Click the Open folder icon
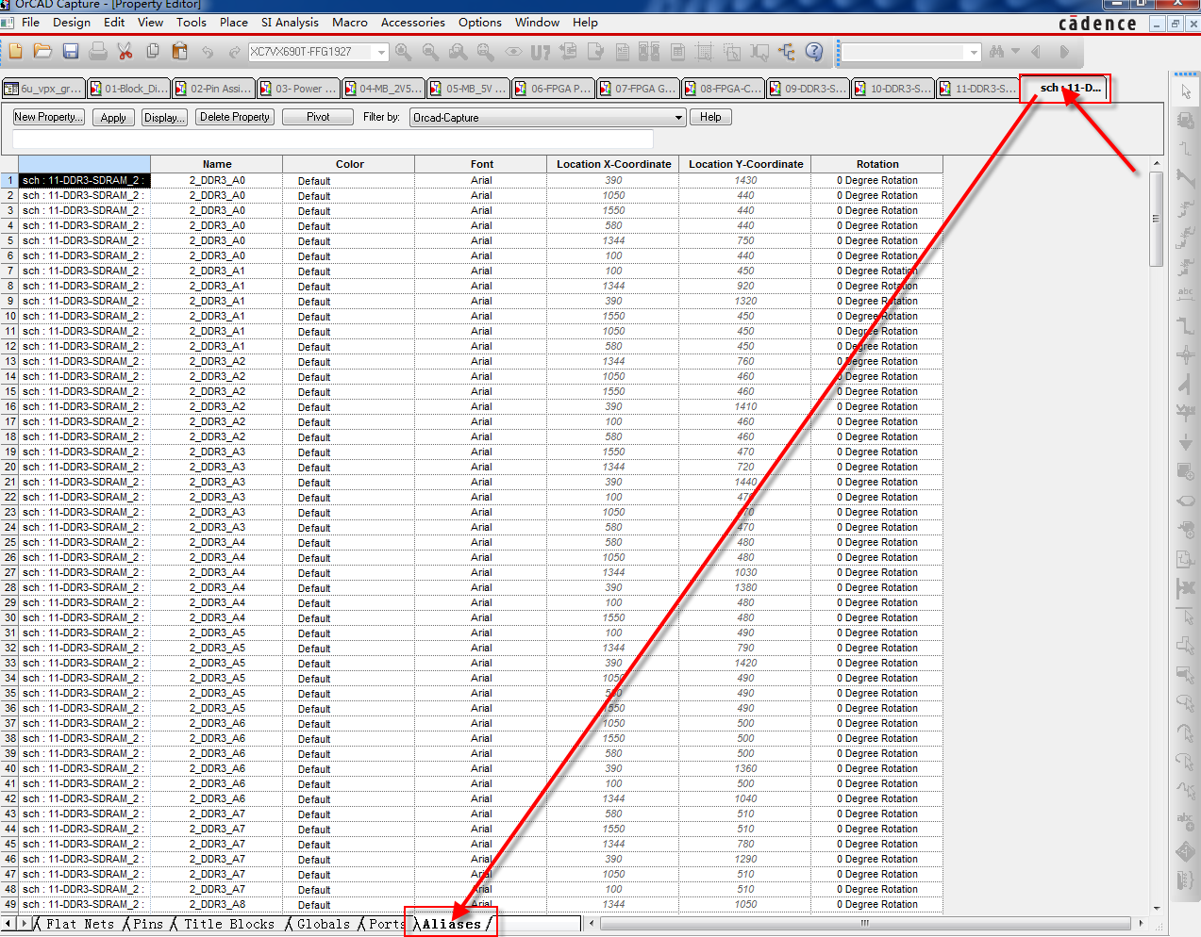This screenshot has height=937, width=1201. click(x=42, y=51)
